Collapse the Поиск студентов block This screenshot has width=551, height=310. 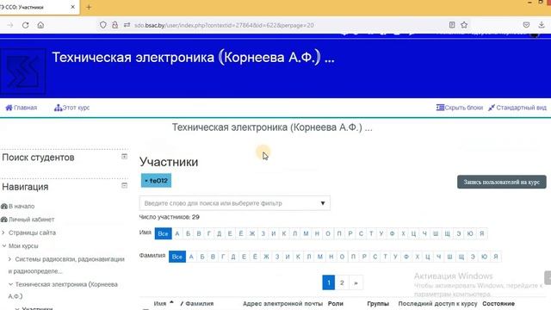[x=124, y=157]
